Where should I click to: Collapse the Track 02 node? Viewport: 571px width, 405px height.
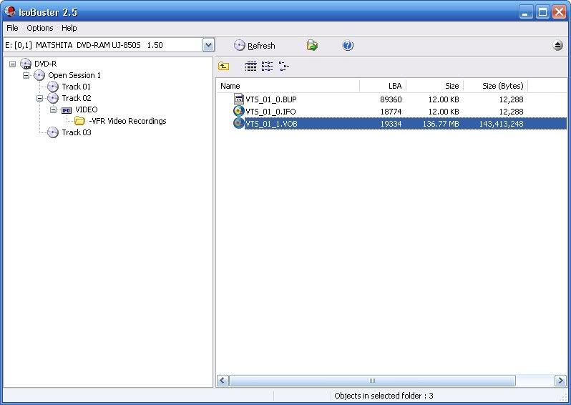39,98
